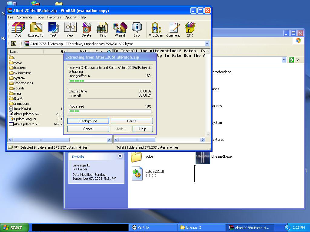
Task: Open the Help menu
Action: (x=82, y=17)
